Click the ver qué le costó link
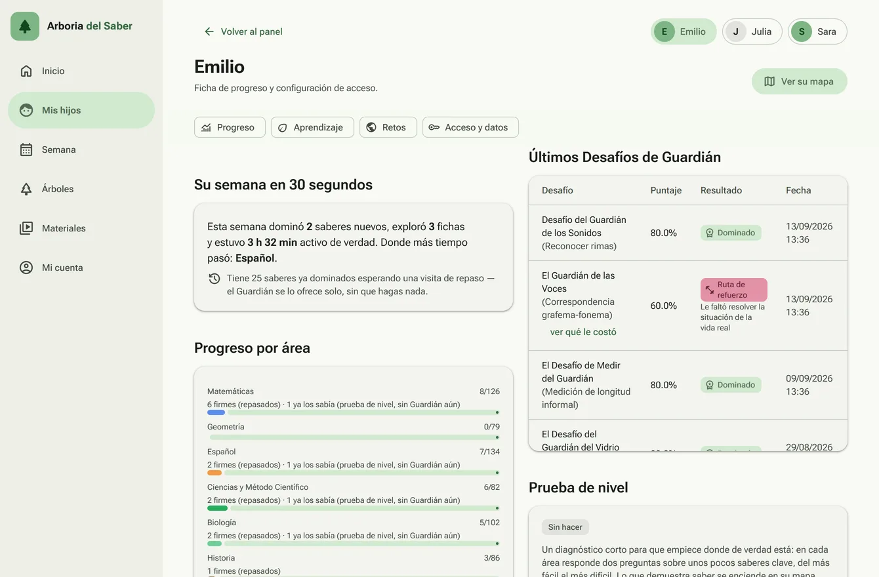The width and height of the screenshot is (879, 577). (x=583, y=332)
